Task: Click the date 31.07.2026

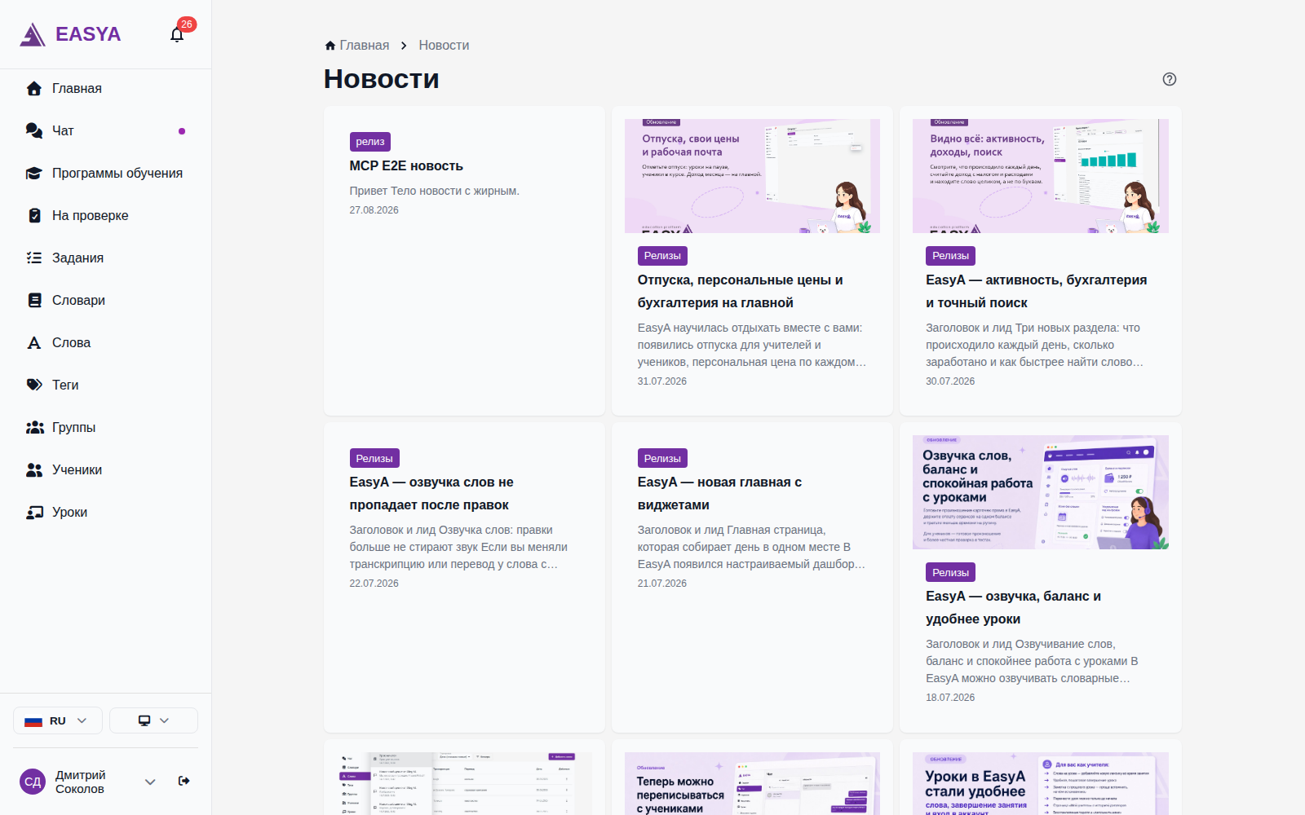Action: 662,381
